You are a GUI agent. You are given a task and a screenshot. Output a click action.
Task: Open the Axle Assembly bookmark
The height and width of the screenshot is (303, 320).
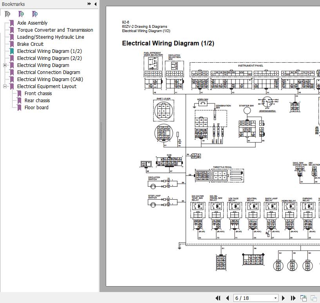tap(32, 23)
